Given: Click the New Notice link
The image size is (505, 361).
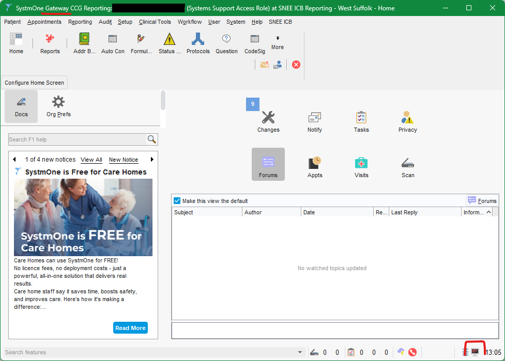Looking at the screenshot, I should [x=124, y=160].
